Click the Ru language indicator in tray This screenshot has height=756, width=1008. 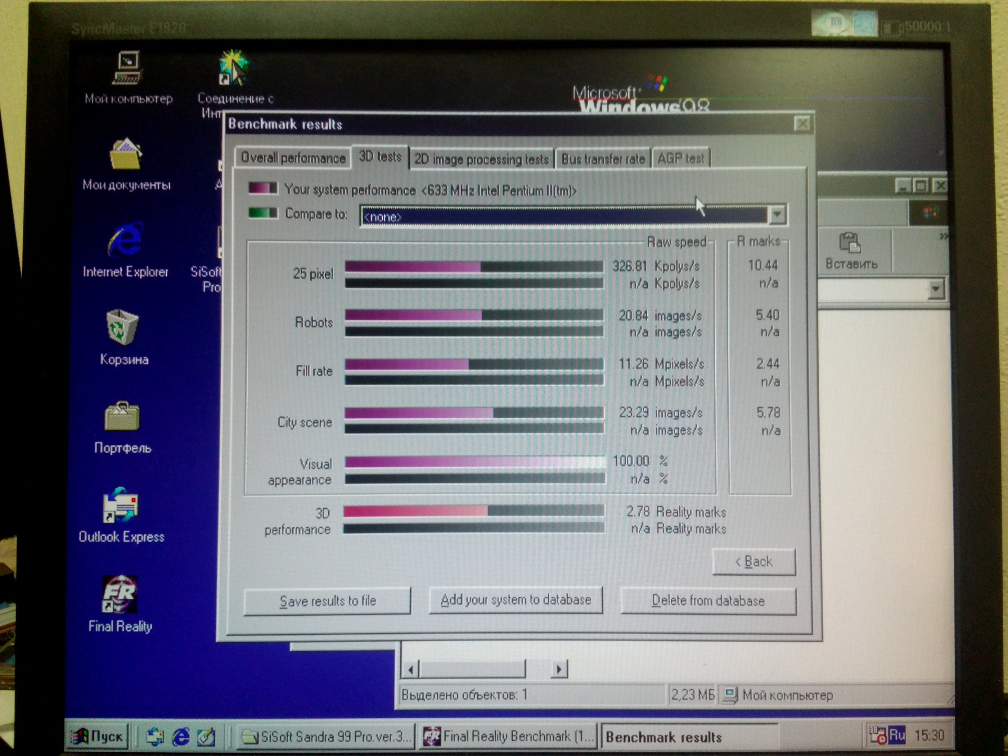click(896, 735)
